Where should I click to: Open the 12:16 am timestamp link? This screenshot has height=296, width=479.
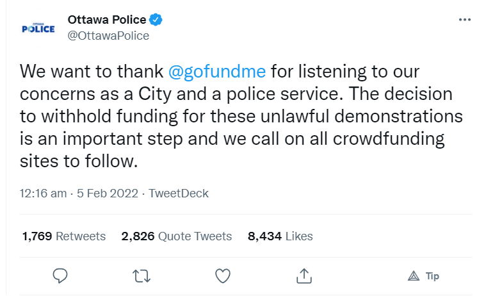[43, 193]
